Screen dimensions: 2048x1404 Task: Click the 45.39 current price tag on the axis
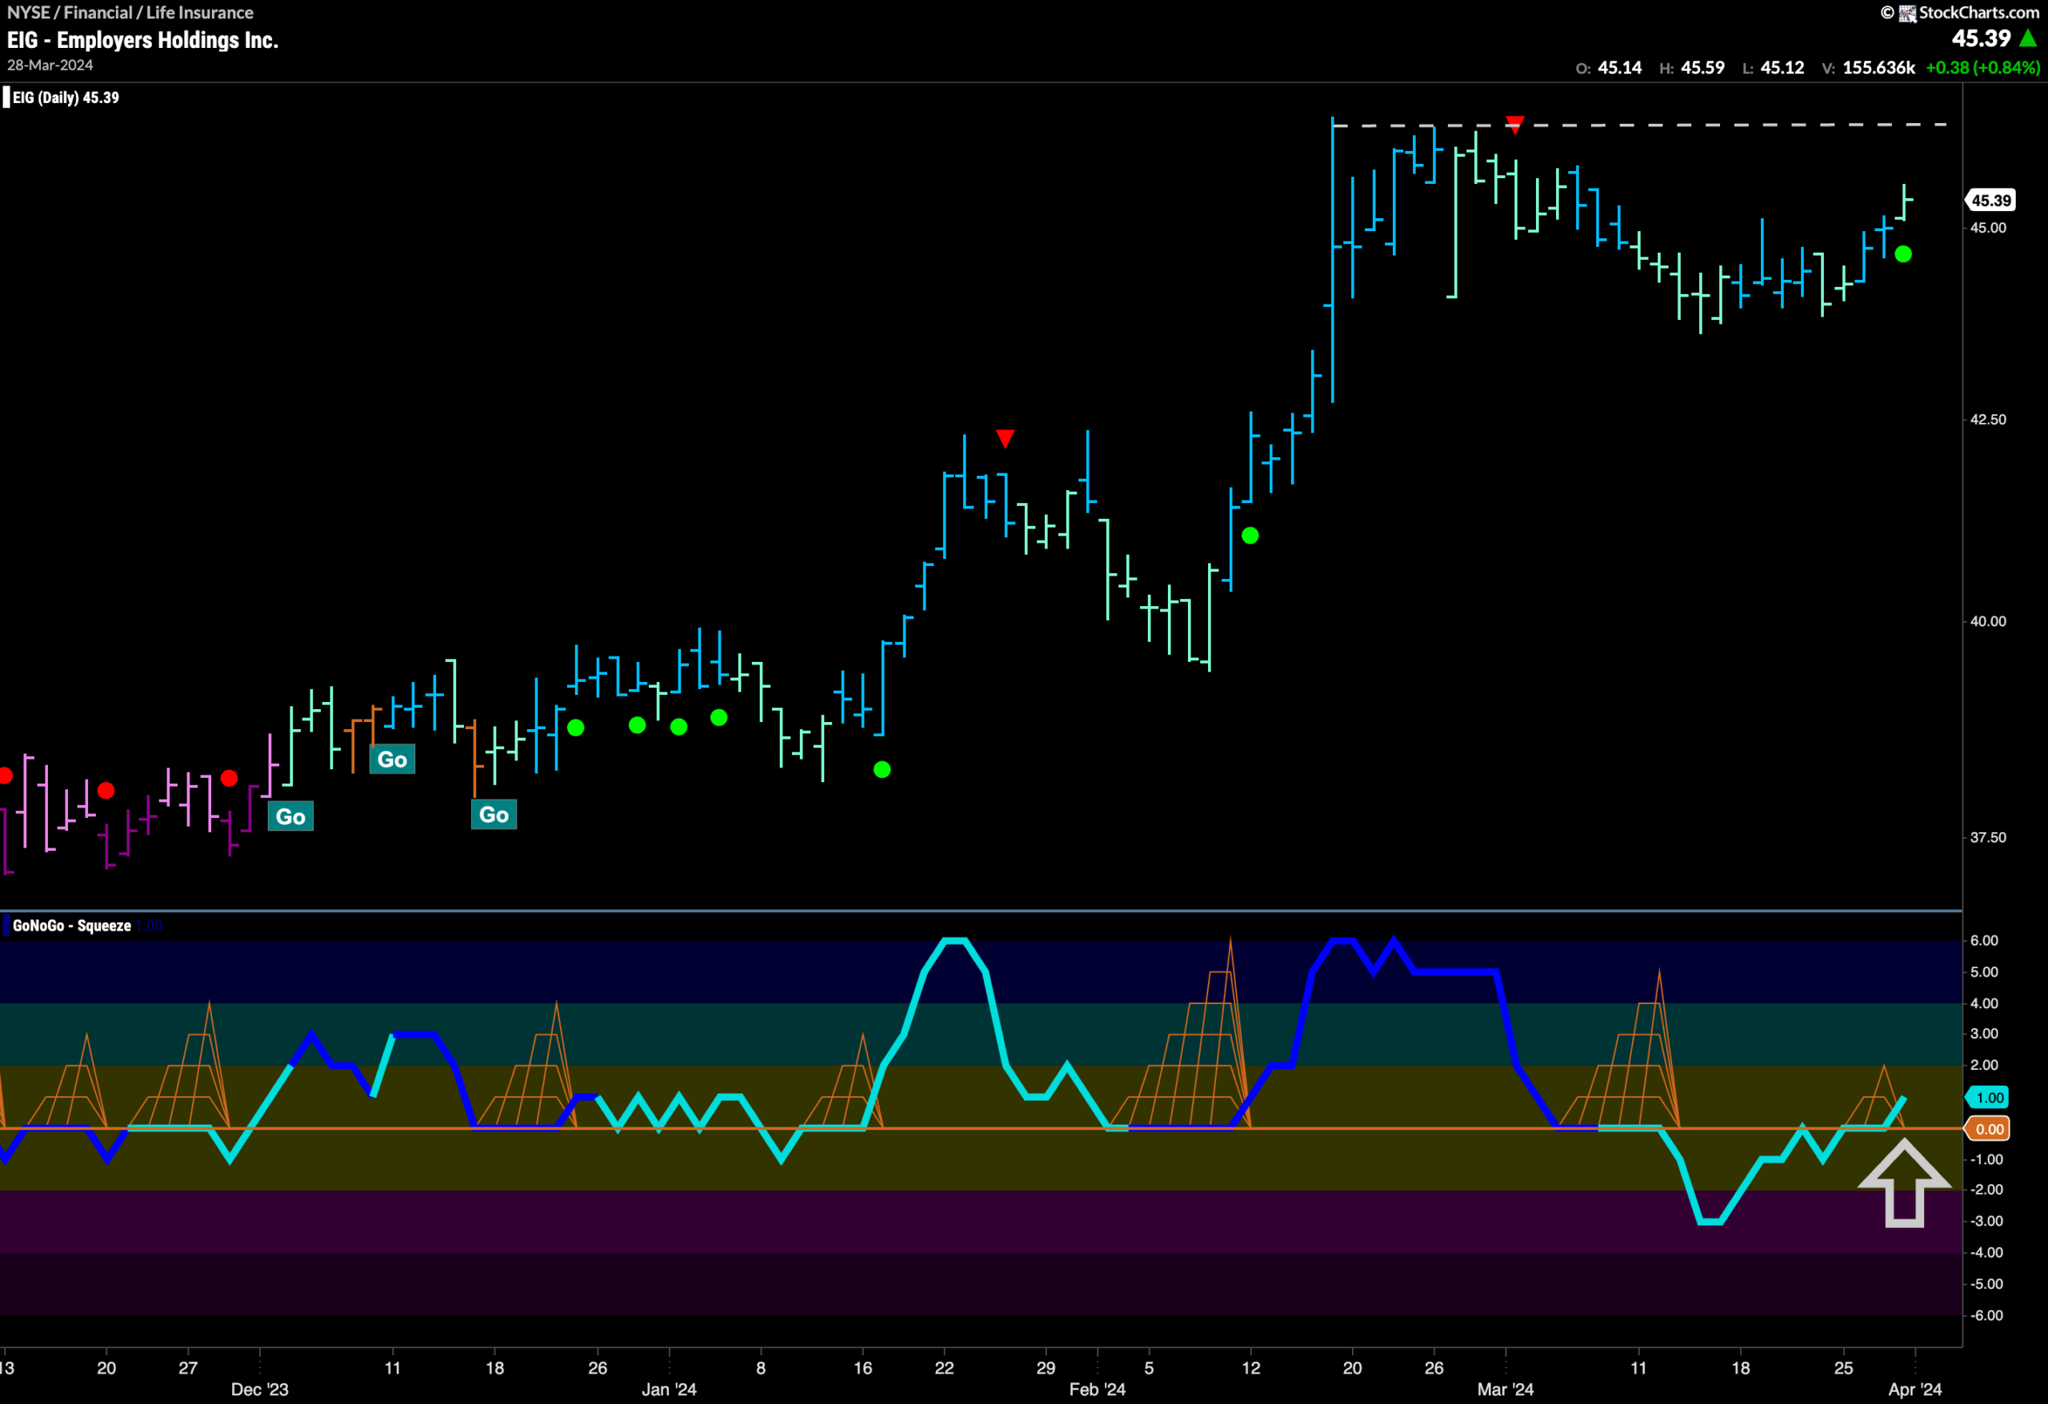tap(1992, 201)
